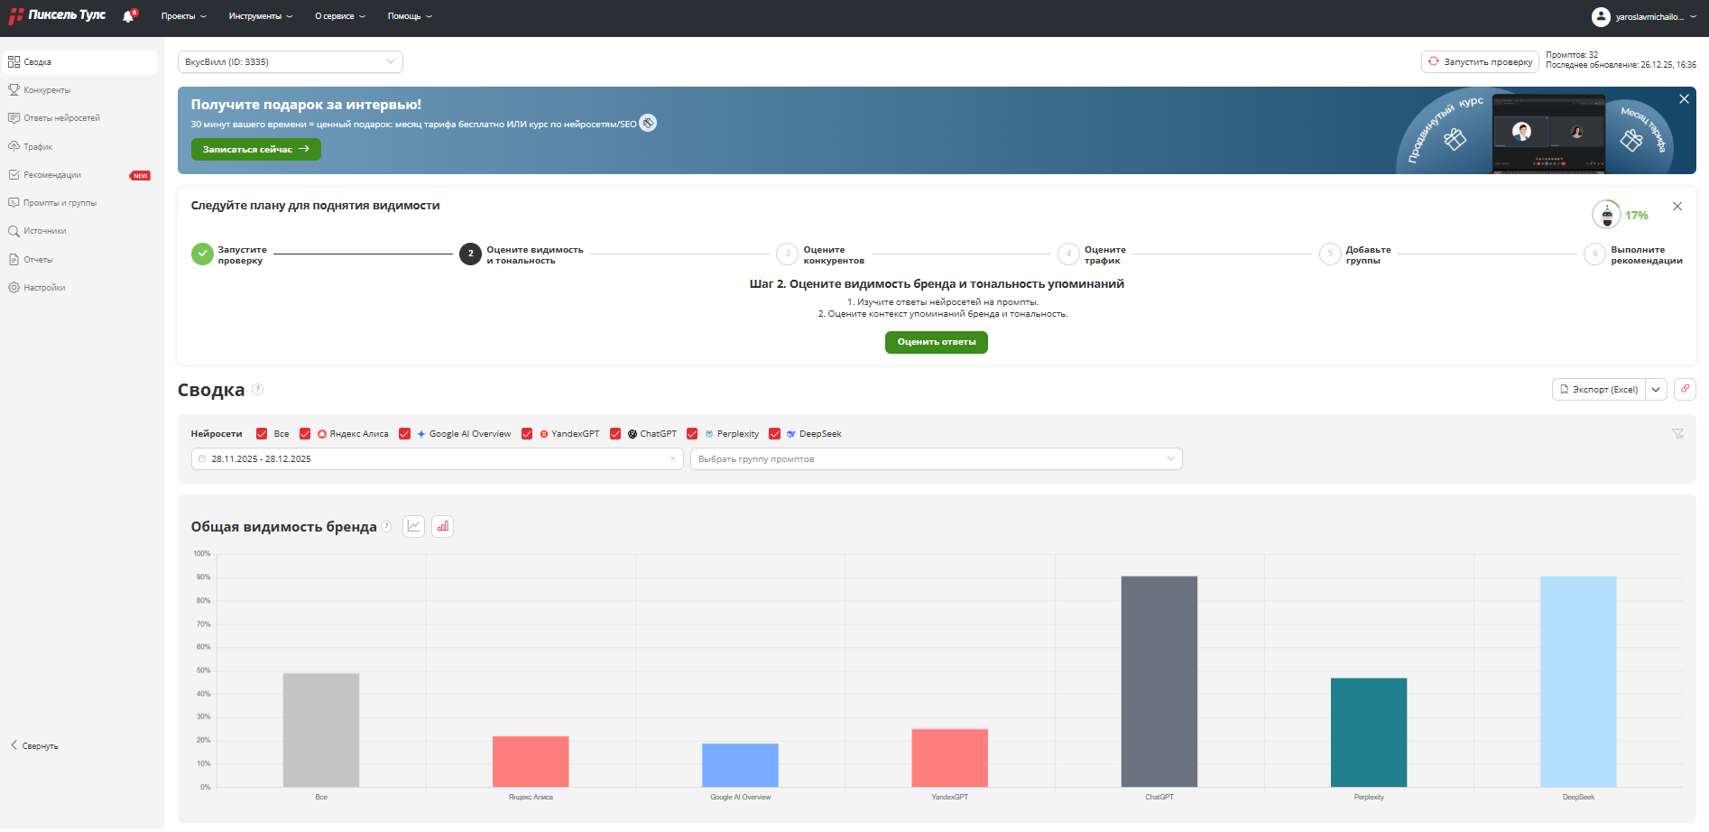
Task: Click the Пиксель Тулс logo
Action: (x=58, y=15)
